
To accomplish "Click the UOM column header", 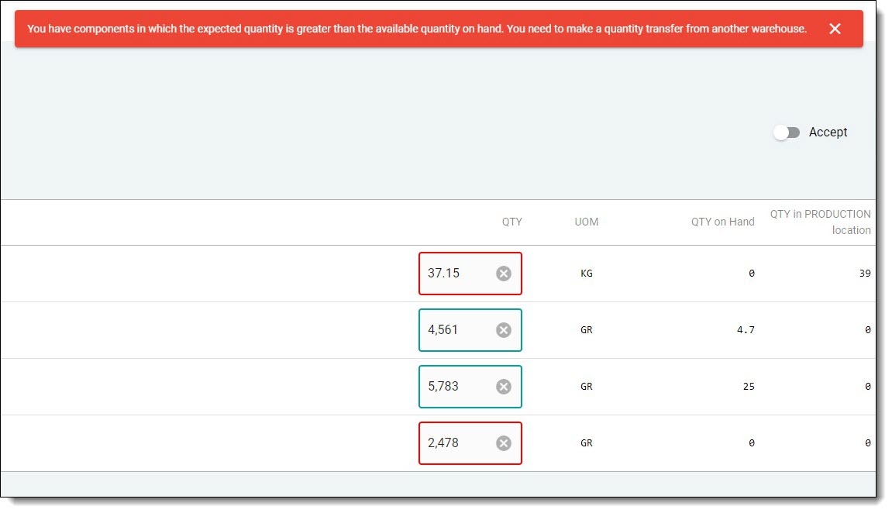I will (586, 222).
